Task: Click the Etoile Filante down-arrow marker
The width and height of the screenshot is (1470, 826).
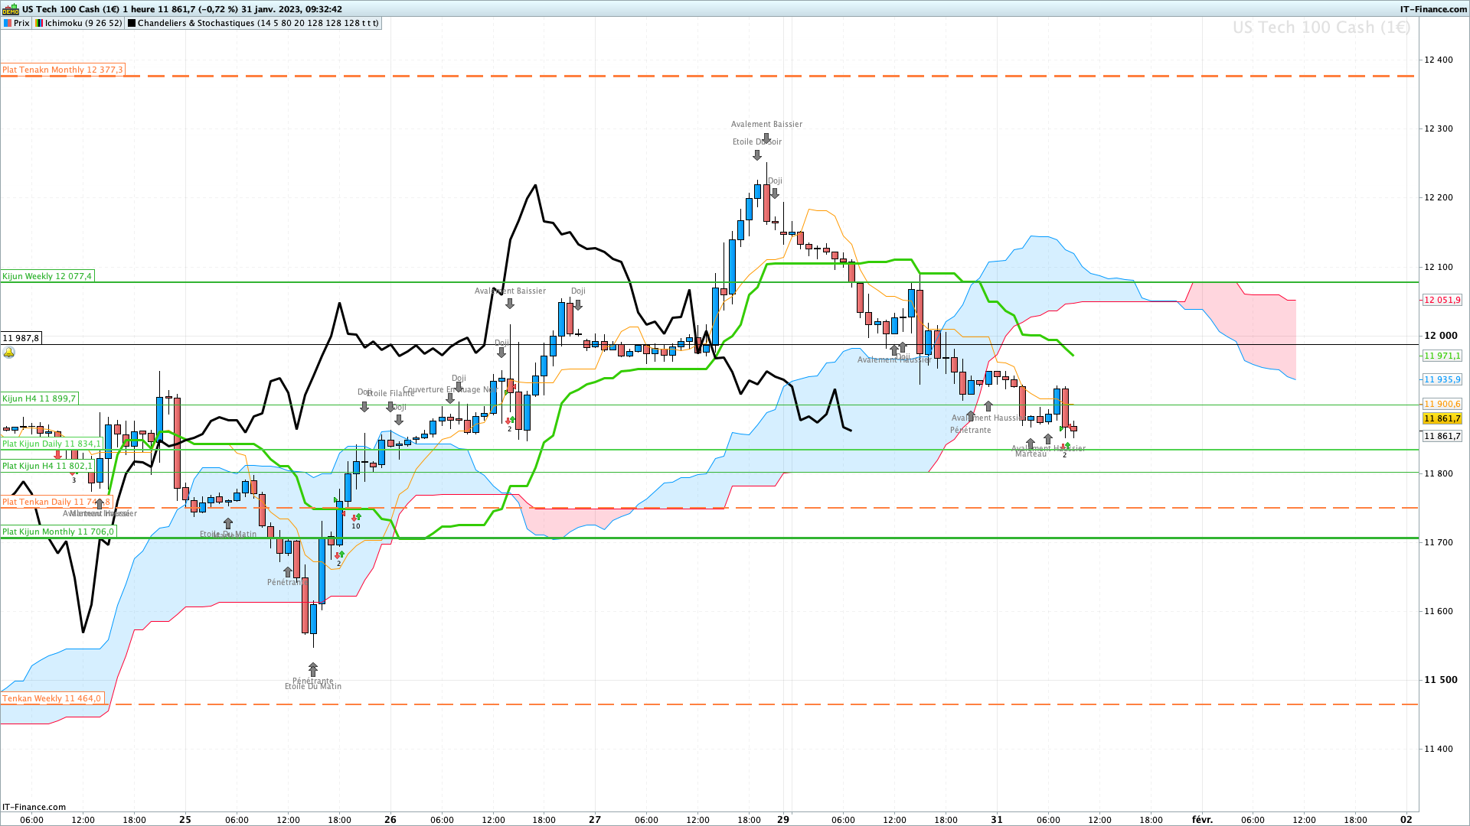Action: pos(390,407)
